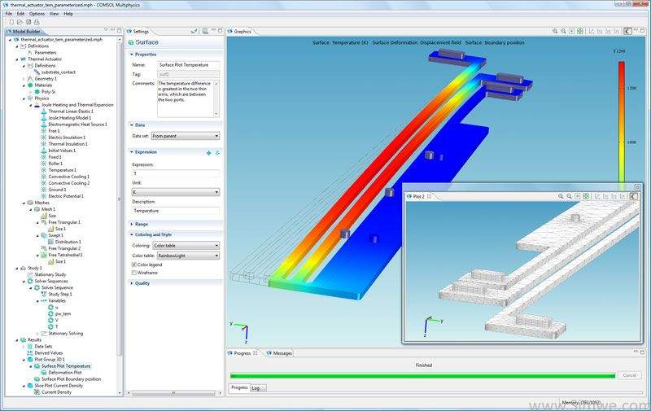Click the help document icon in Settings toolbar
Viewport: 651px width, 411px height.
coord(205,31)
